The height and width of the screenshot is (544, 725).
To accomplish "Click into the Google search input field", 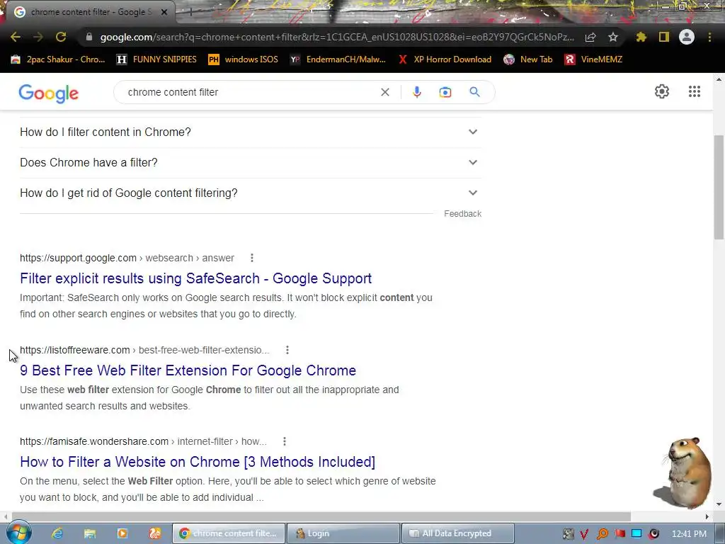I will coord(250,92).
